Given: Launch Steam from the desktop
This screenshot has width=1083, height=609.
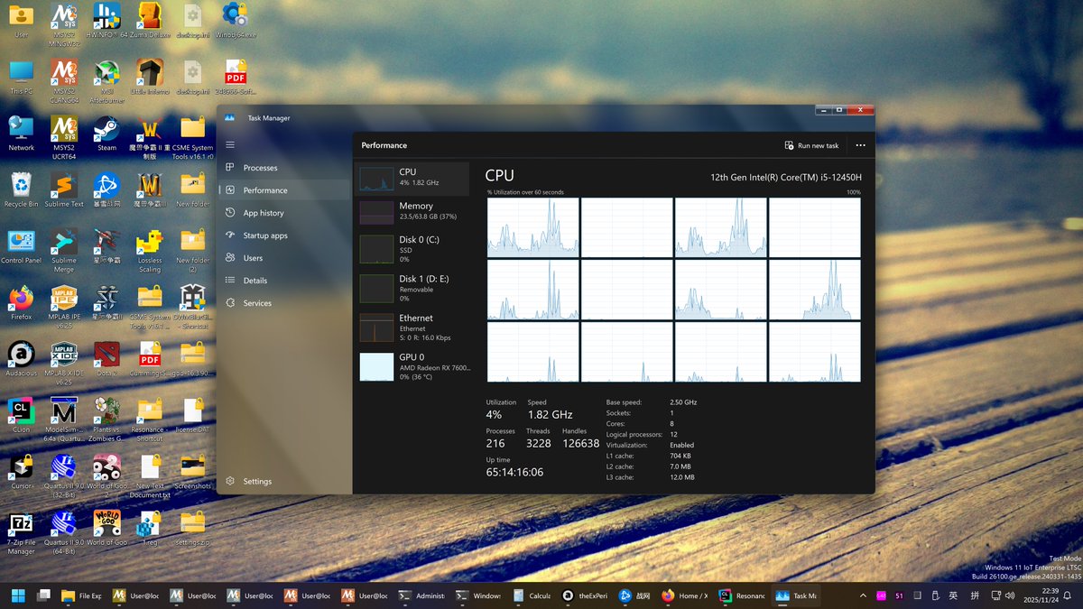Looking at the screenshot, I should pyautogui.click(x=106, y=131).
